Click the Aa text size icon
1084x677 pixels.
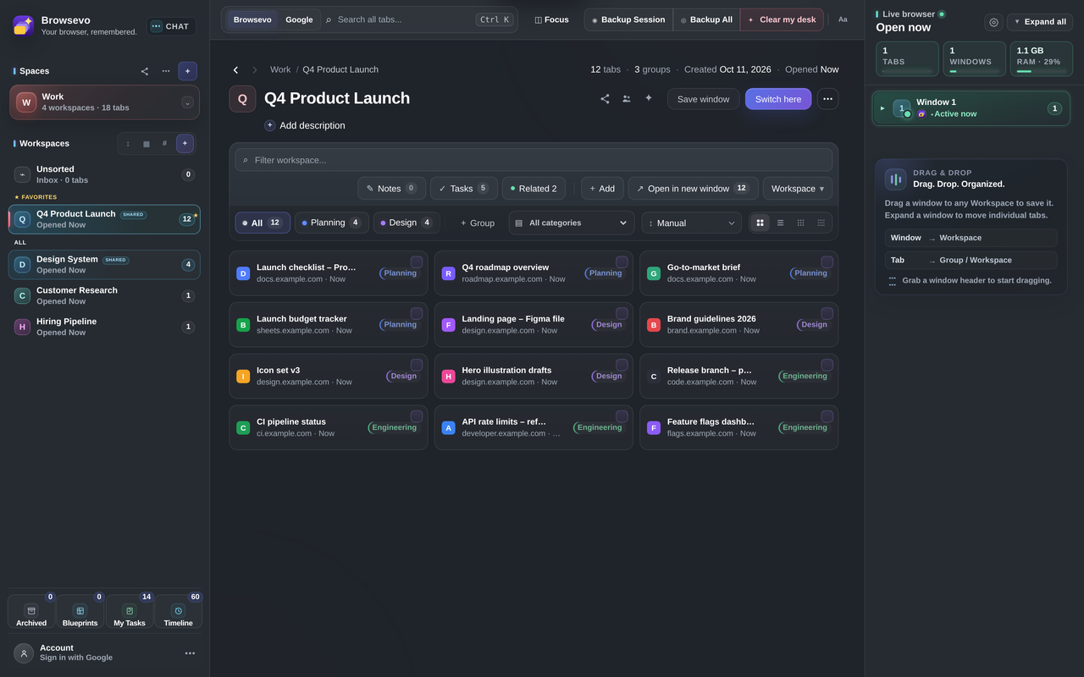(843, 19)
